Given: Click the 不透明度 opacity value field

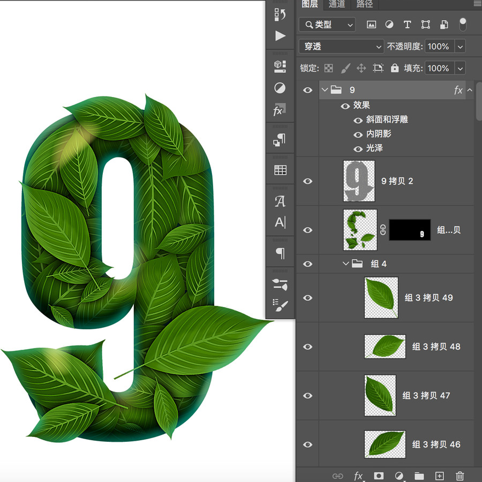Looking at the screenshot, I should tap(440, 47).
